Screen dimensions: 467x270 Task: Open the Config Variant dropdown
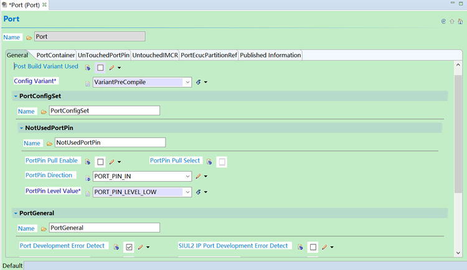coord(187,82)
